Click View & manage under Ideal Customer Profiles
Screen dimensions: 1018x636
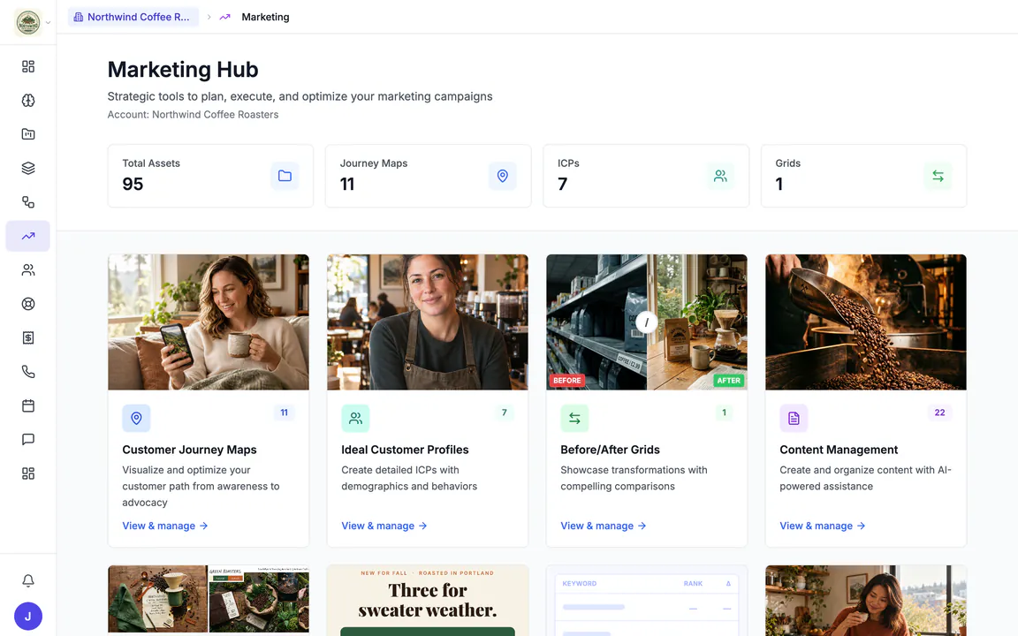click(384, 526)
